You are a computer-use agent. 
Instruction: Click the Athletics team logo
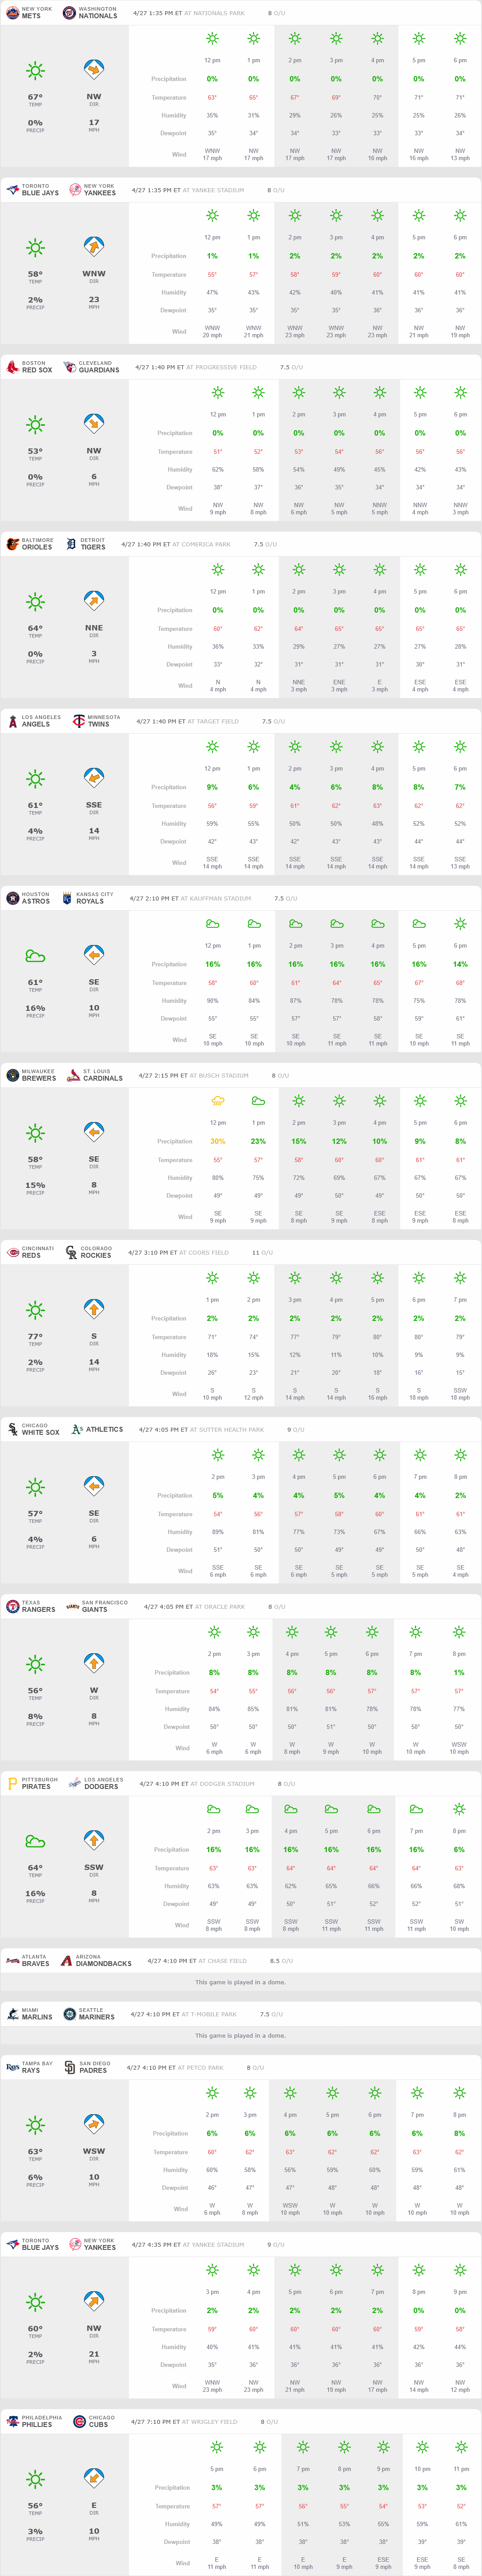77,1430
